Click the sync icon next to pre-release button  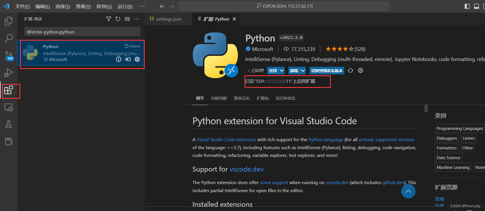351,70
